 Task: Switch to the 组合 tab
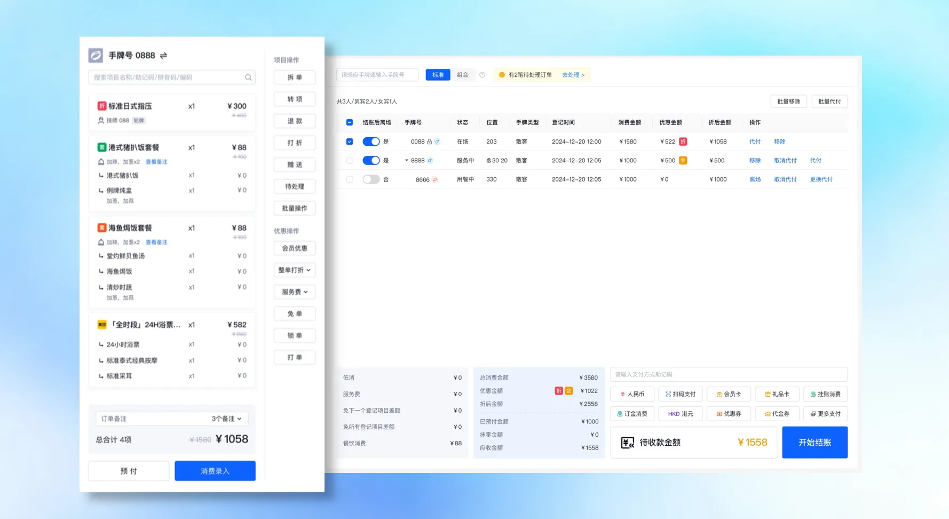(463, 75)
